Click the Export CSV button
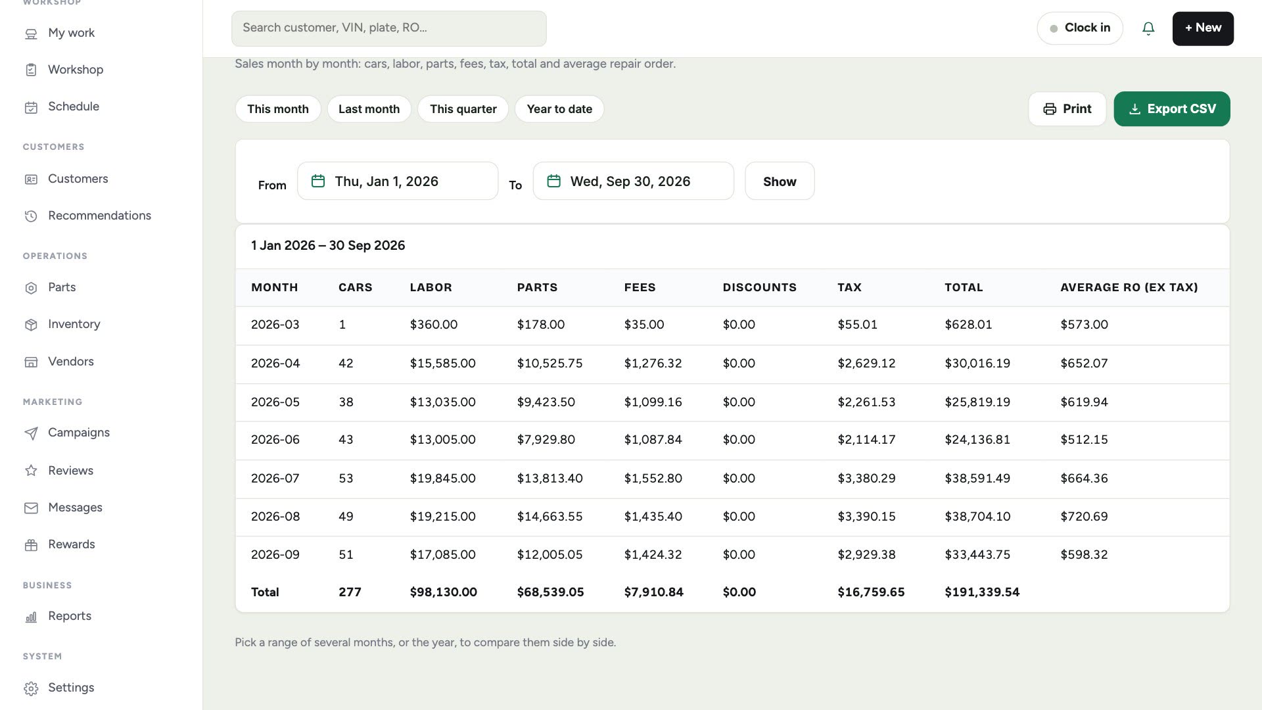1262x710 pixels. 1172,109
